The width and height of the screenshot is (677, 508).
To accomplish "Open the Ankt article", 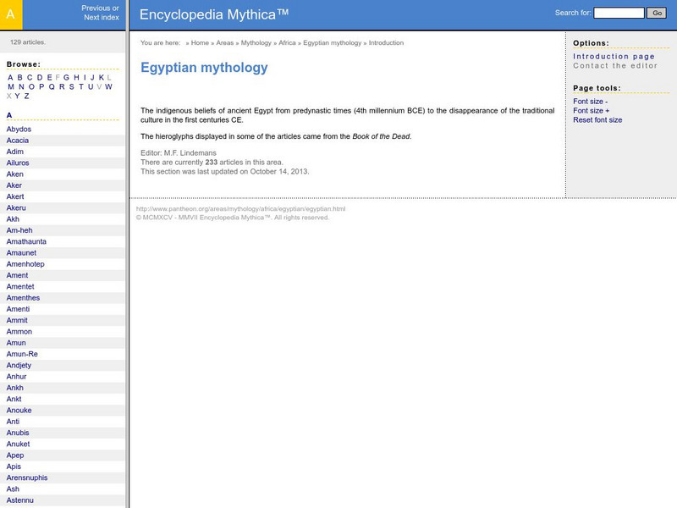I will [x=14, y=399].
